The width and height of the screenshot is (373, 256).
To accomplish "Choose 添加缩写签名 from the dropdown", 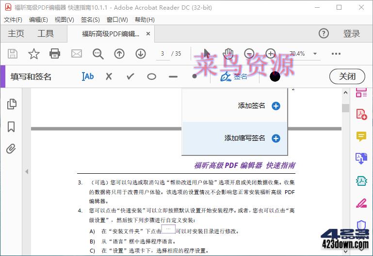I will coord(235,138).
